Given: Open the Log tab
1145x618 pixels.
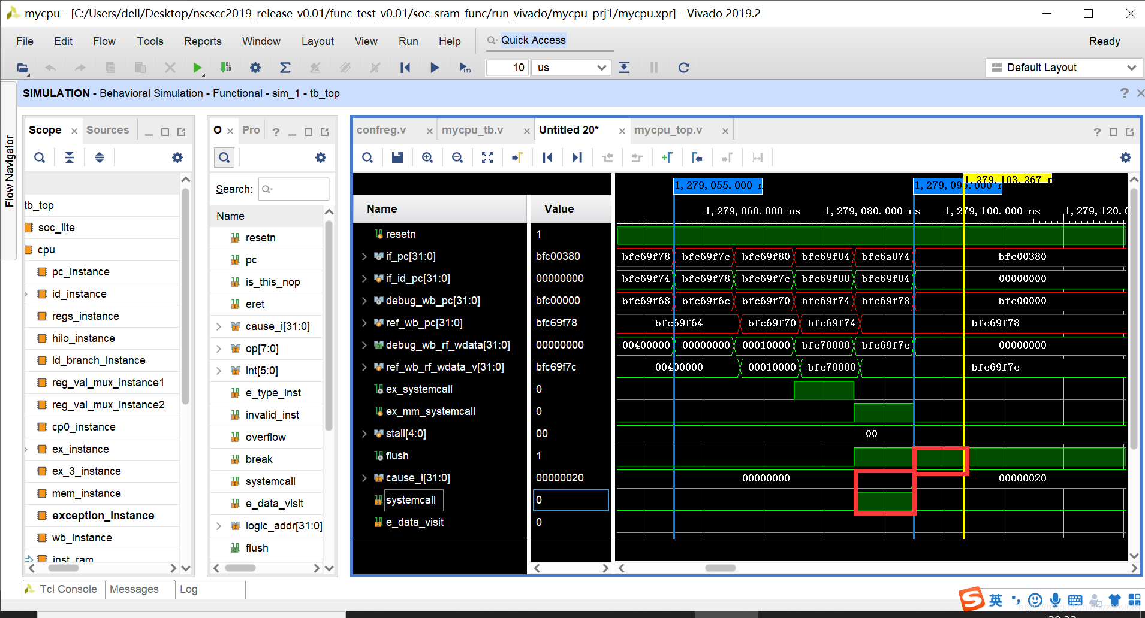Looking at the screenshot, I should (188, 589).
